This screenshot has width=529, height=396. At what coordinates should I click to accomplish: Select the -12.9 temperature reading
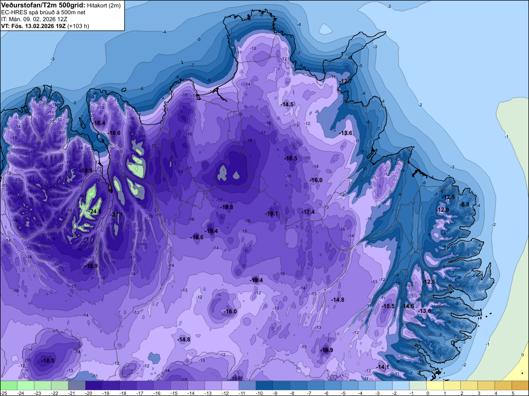pos(443,210)
